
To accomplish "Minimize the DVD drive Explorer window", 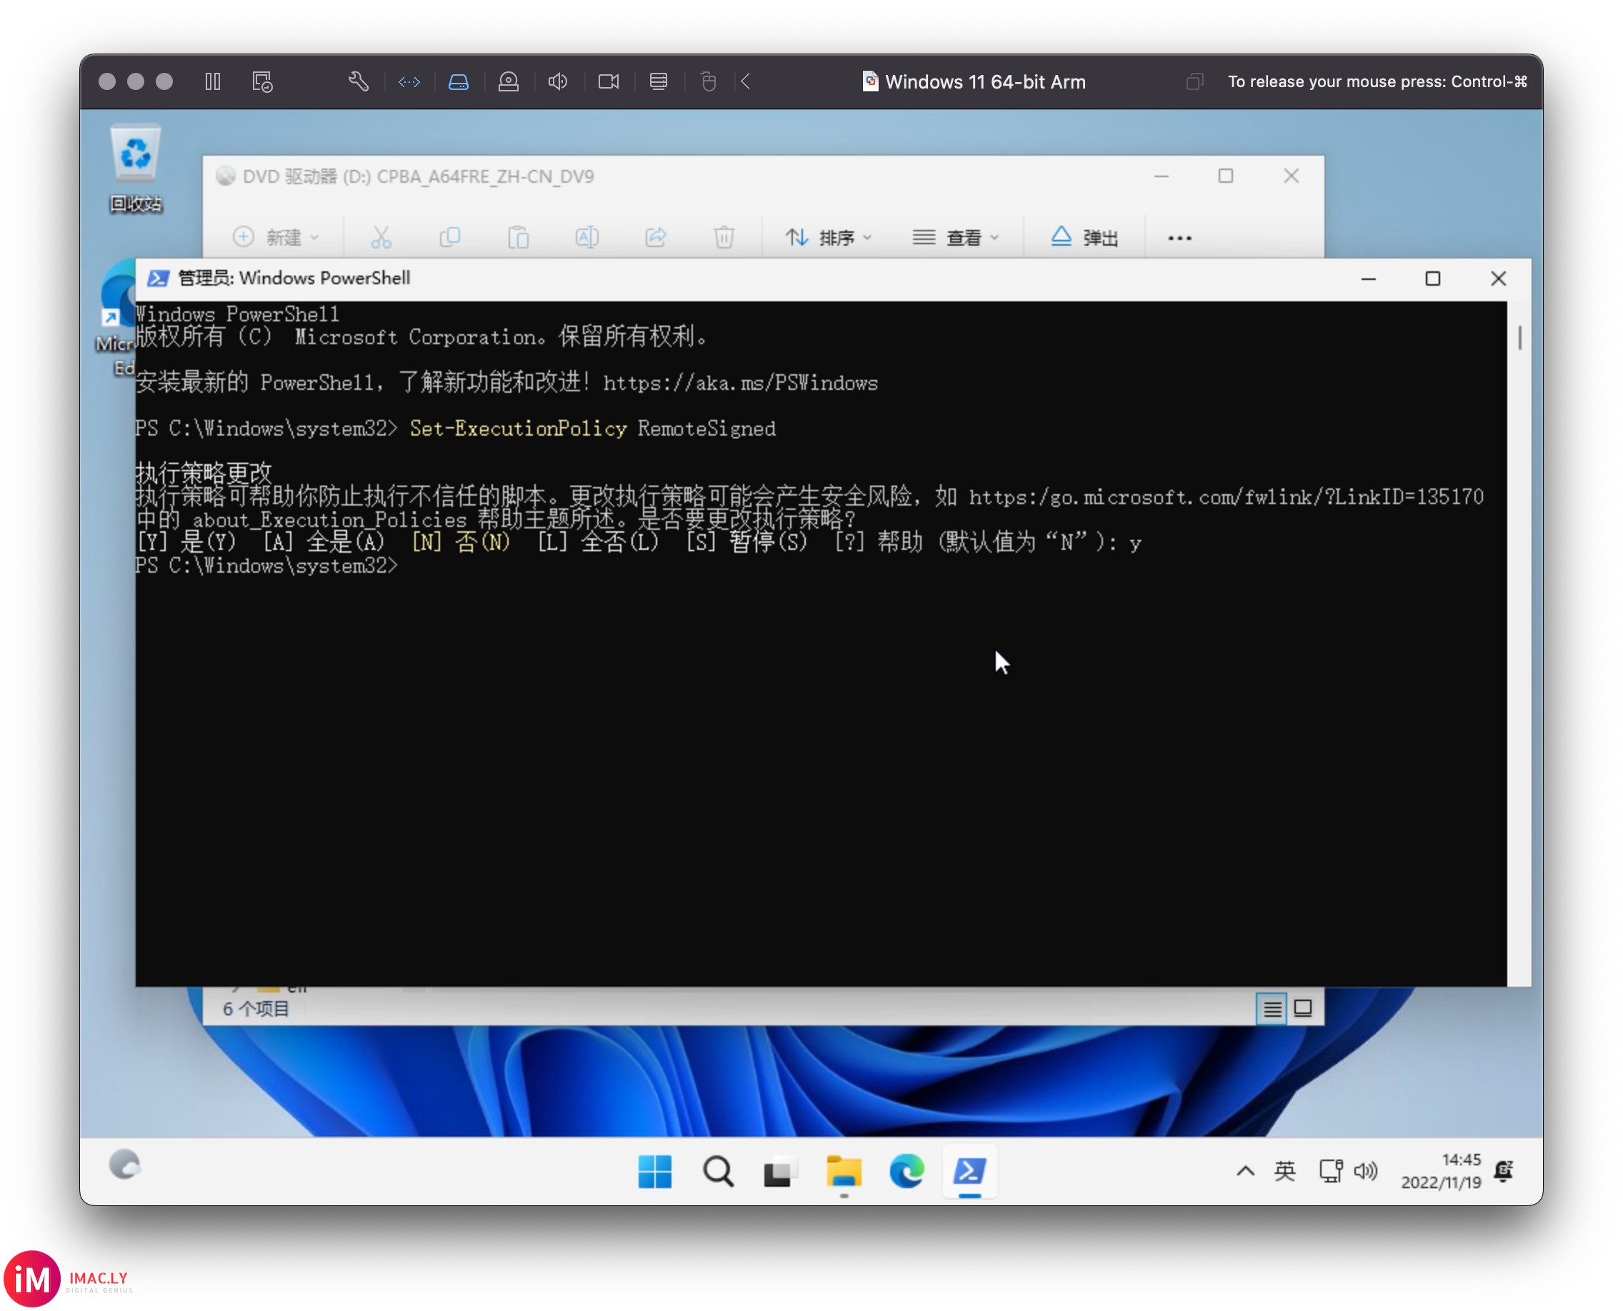I will click(x=1162, y=176).
